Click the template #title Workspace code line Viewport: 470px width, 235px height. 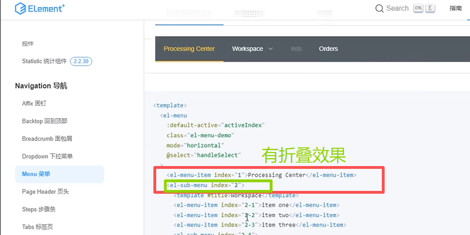pyautogui.click(x=236, y=196)
